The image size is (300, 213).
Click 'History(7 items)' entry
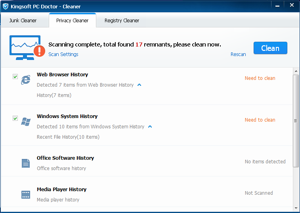[x=54, y=95]
